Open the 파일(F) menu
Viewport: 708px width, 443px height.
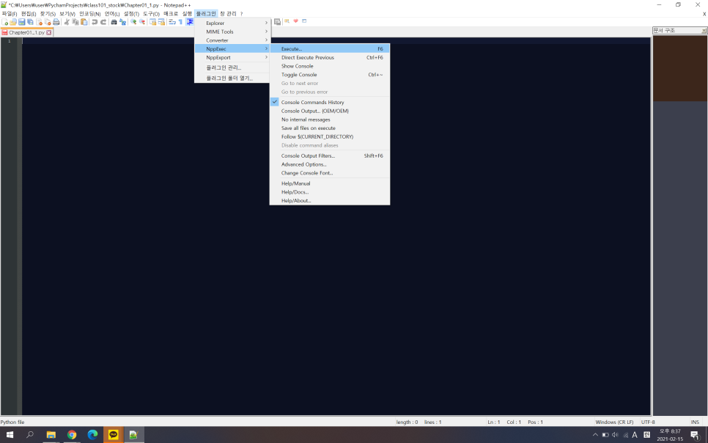click(9, 14)
